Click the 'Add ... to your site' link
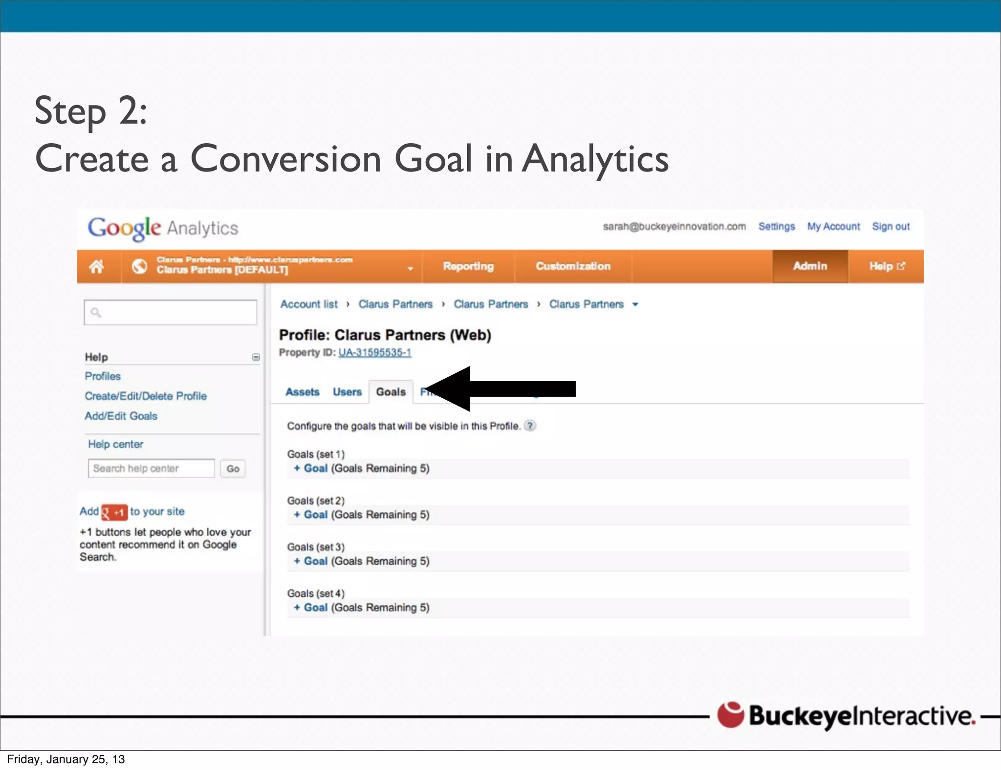 [132, 512]
